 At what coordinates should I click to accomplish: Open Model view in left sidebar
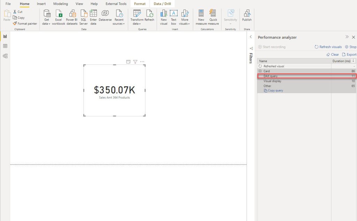coord(5,56)
